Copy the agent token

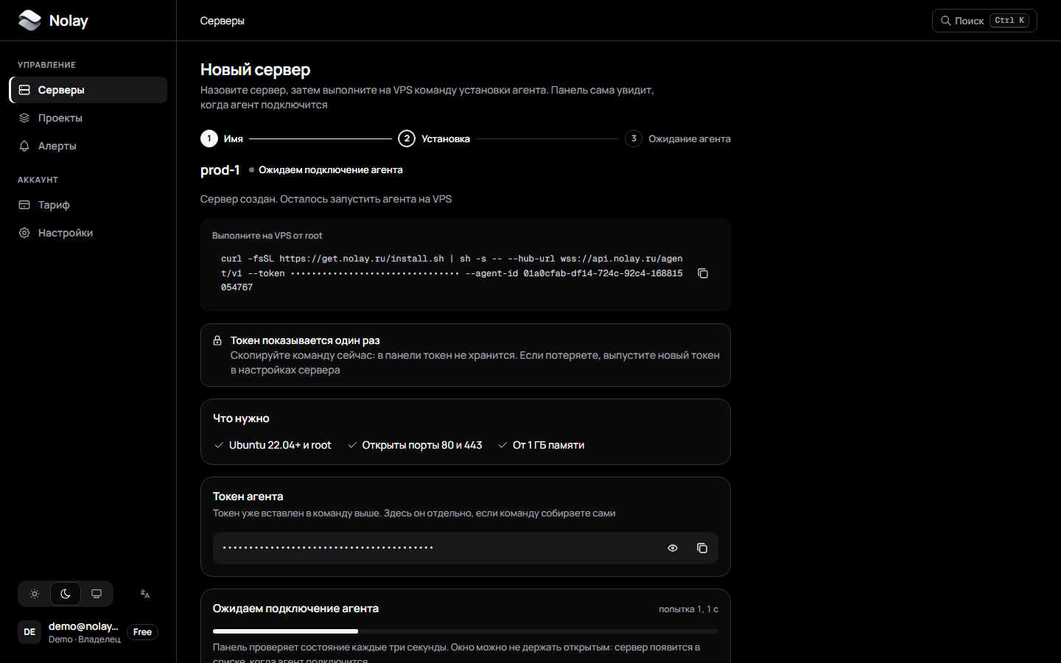click(702, 548)
